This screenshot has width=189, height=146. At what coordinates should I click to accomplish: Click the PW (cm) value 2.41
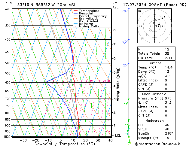tap(169, 58)
